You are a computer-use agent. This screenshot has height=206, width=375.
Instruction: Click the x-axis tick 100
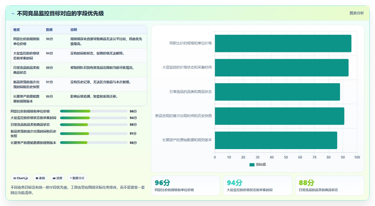(x=357, y=157)
